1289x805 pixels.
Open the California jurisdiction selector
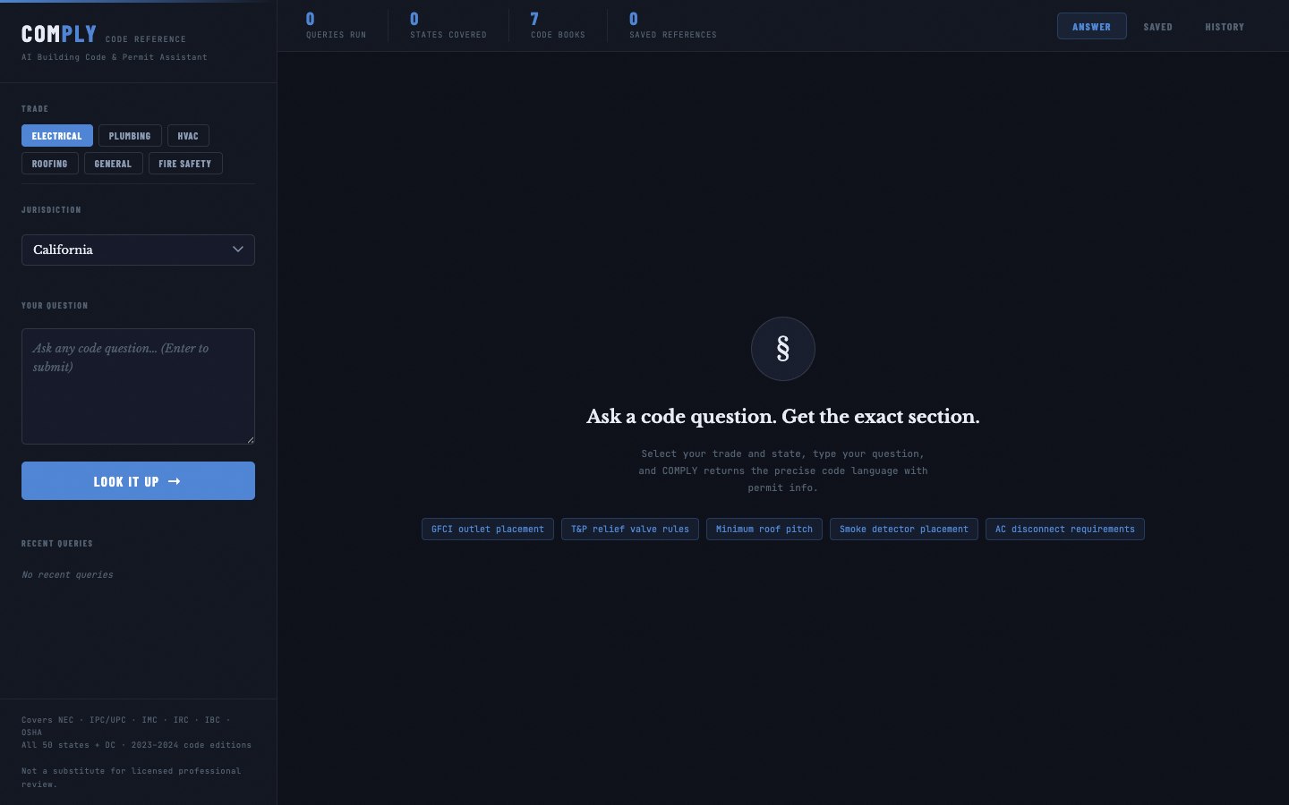click(x=138, y=250)
